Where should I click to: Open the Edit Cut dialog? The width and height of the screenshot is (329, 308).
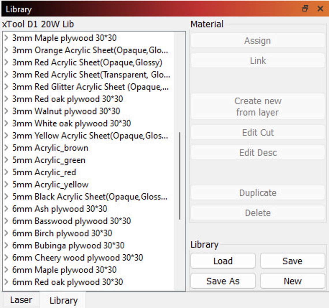[257, 132]
